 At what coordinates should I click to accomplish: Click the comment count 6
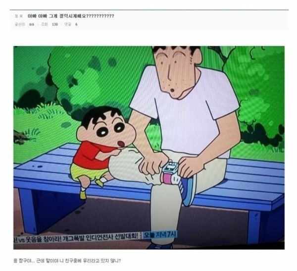tap(76, 24)
